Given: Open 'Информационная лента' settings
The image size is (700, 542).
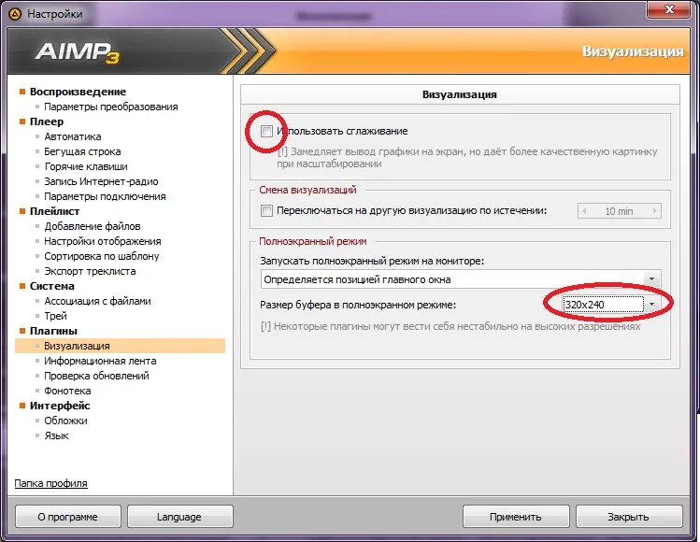Looking at the screenshot, I should [x=100, y=361].
